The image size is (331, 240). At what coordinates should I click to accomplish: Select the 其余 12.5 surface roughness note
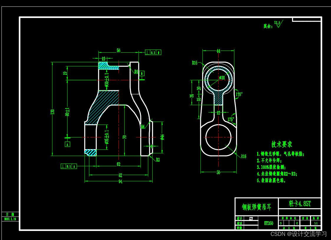click(x=273, y=24)
